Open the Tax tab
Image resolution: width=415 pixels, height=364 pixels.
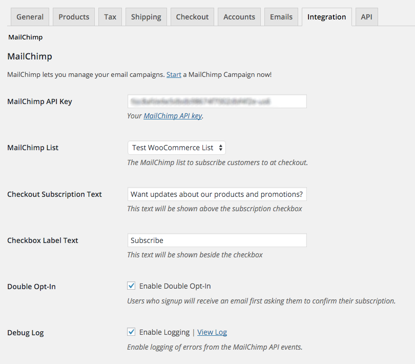110,17
